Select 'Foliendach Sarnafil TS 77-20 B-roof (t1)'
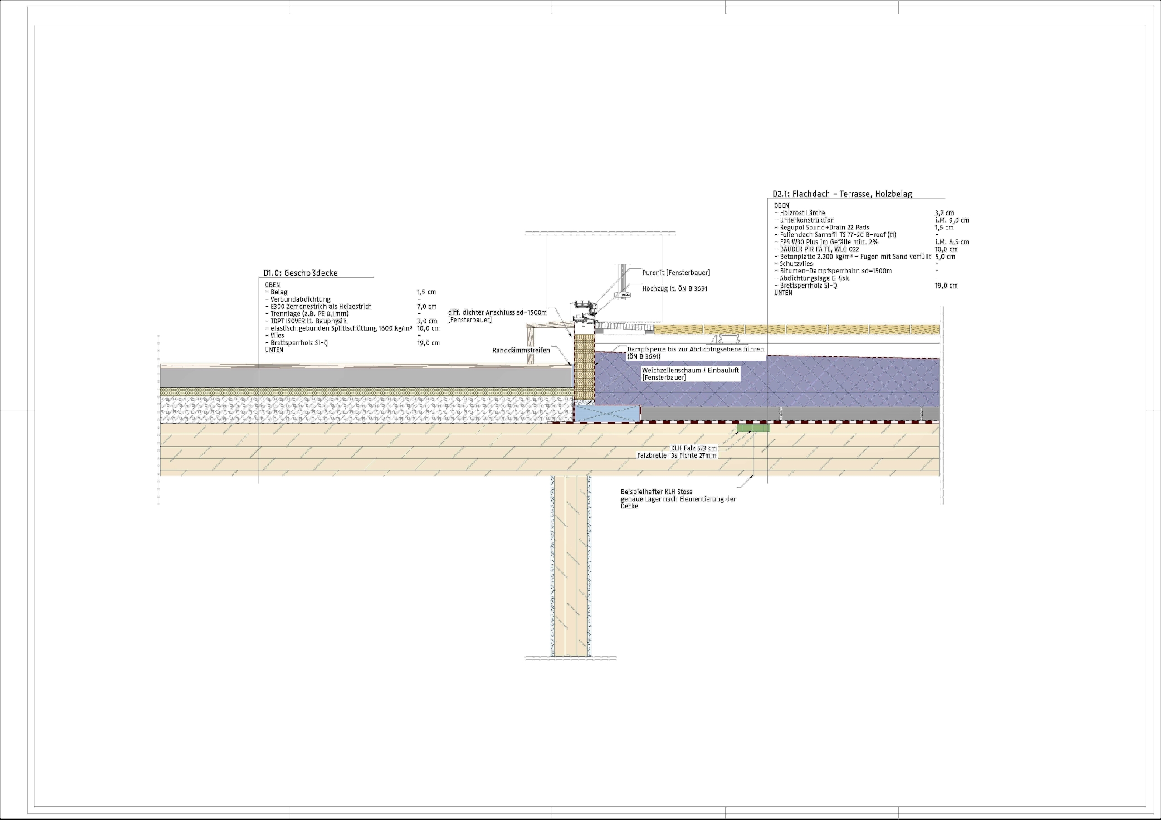This screenshot has height=820, width=1161. [838, 234]
